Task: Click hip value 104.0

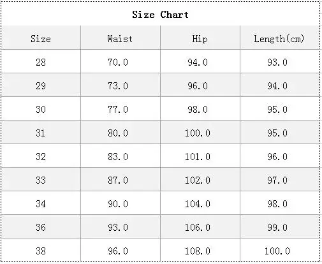Action: tap(198, 204)
